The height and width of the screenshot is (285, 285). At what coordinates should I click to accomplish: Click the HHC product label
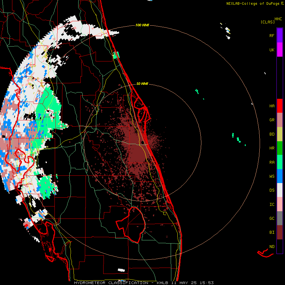(x=278, y=19)
